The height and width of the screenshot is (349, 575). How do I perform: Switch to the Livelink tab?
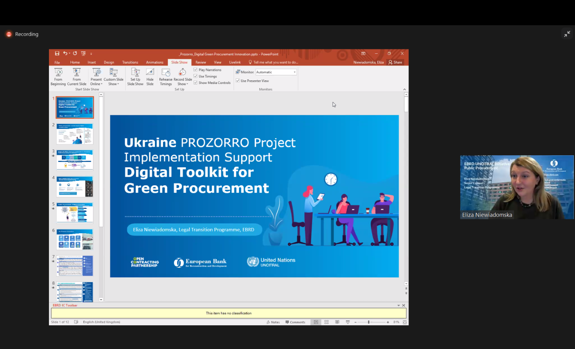click(235, 62)
